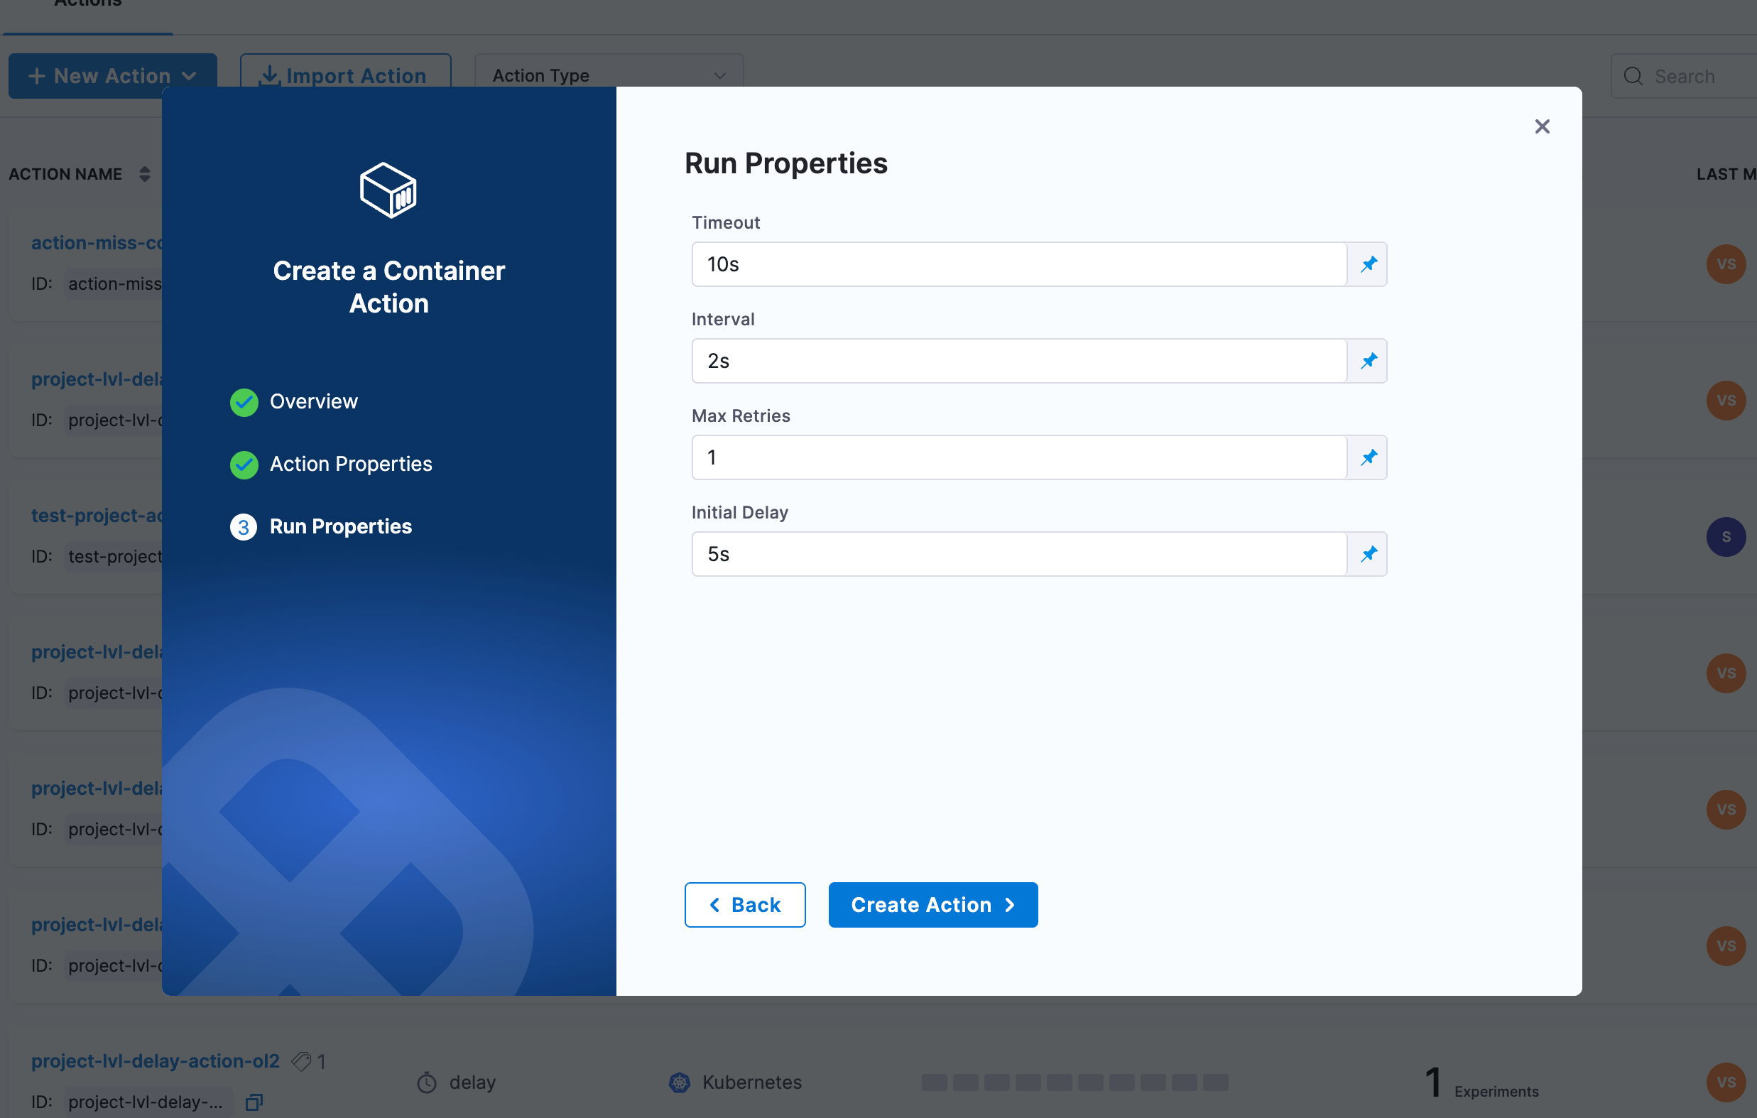Click the green checkmark beside Overview step
Screen dimensions: 1757x1118
244,402
